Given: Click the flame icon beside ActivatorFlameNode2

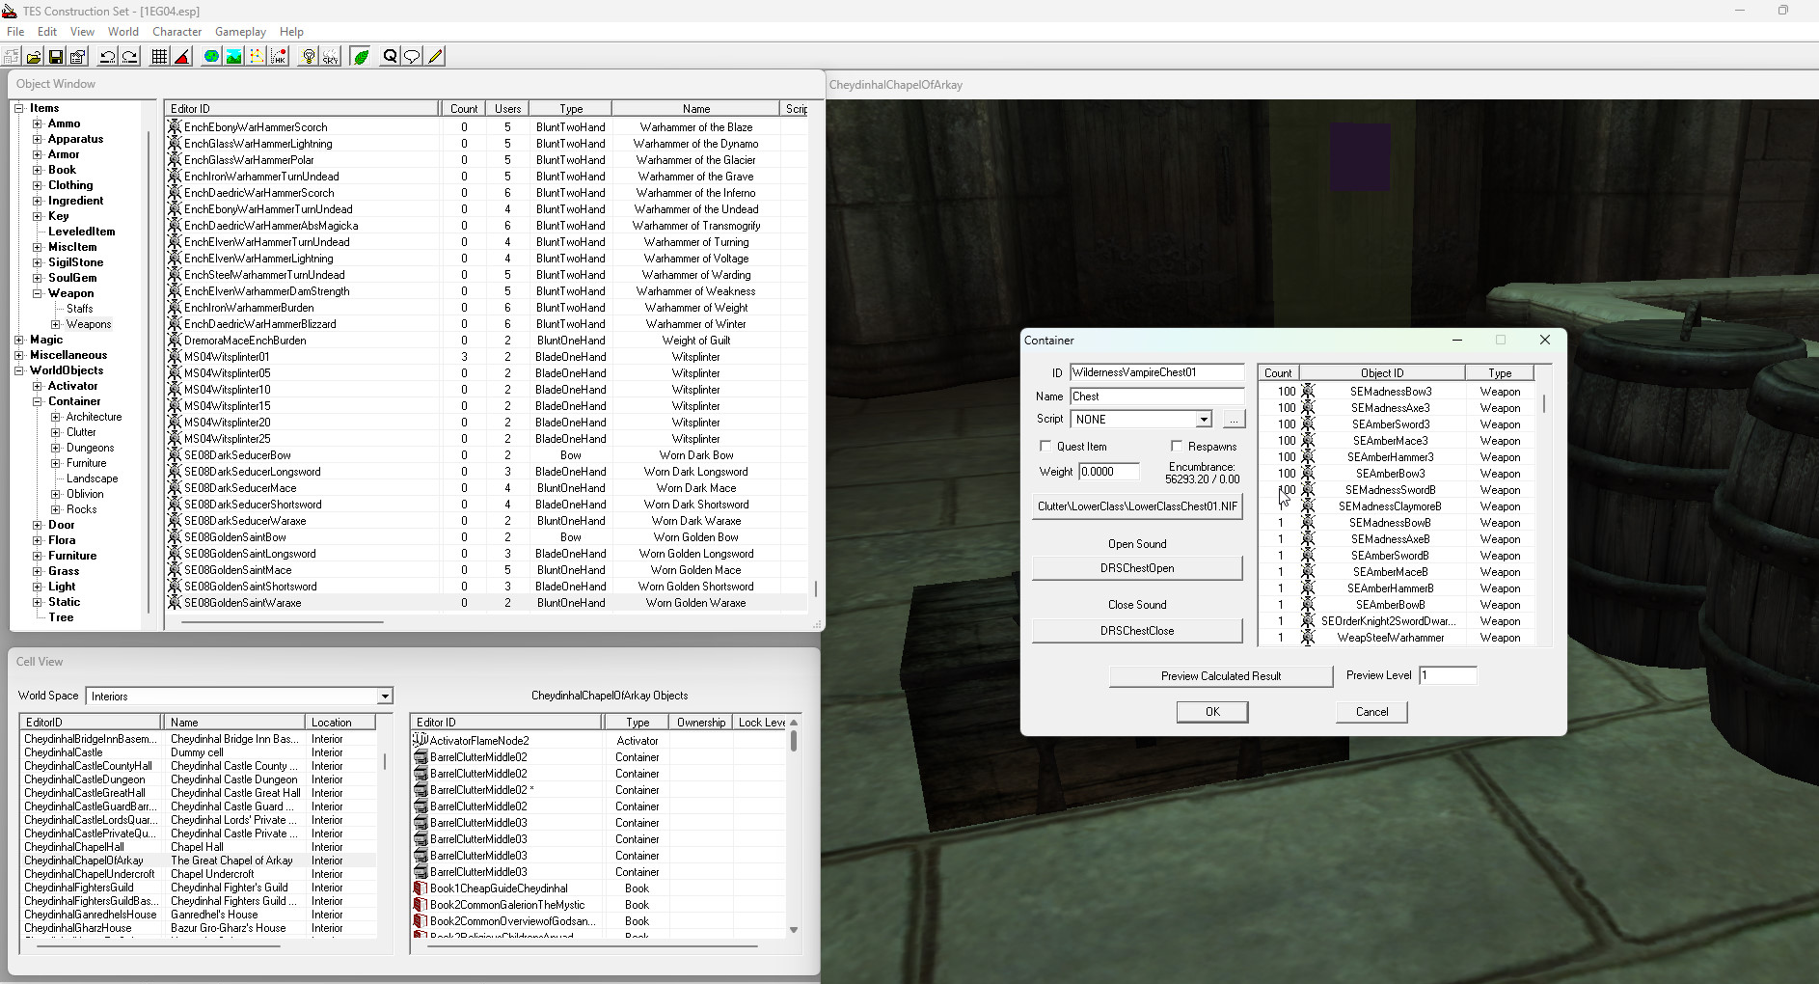Looking at the screenshot, I should coord(421,741).
